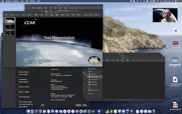Open the Media dropdown in Keynote toolbar
Screen dimensions: 182x114
[x=57, y=15]
